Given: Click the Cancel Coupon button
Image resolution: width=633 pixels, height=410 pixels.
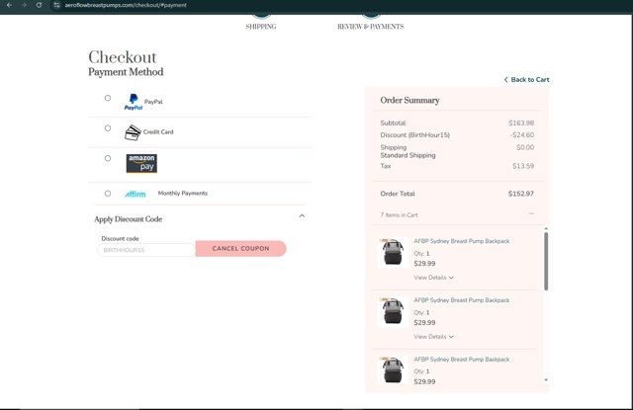Looking at the screenshot, I should 241,248.
